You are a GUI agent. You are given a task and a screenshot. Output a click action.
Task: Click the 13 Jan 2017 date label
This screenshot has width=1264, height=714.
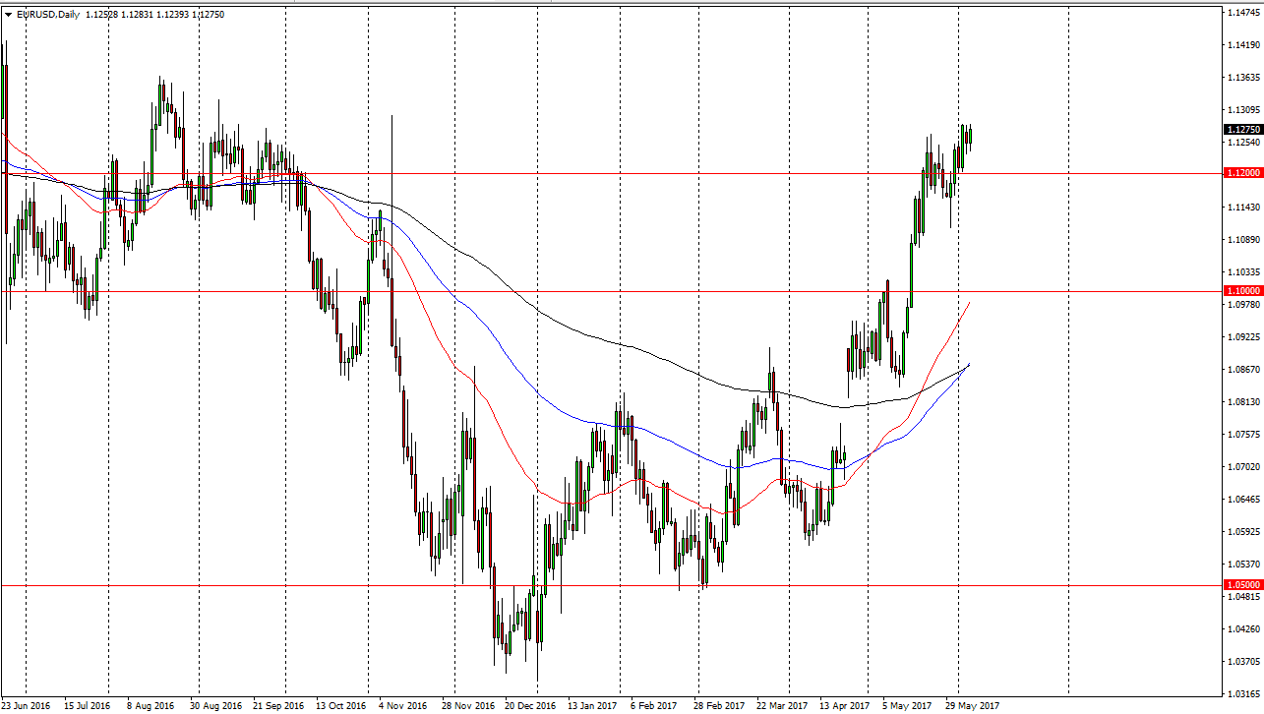click(590, 705)
